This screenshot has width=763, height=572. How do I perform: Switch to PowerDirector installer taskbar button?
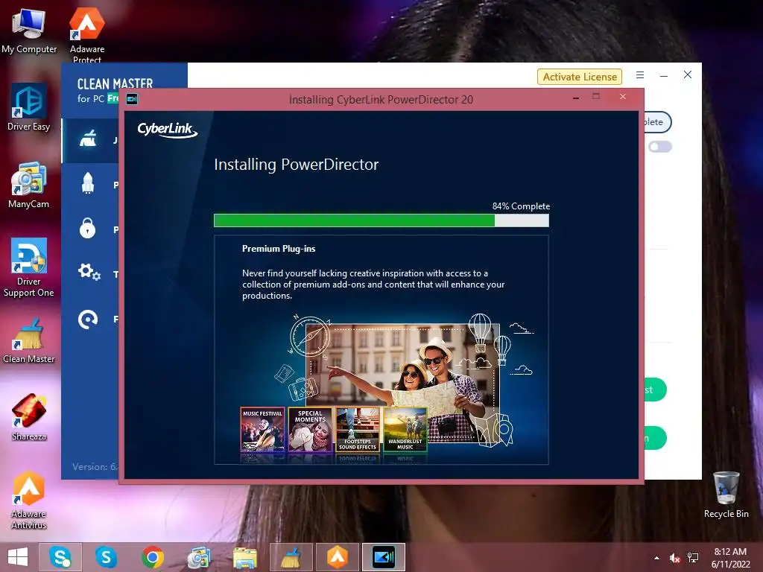click(384, 557)
